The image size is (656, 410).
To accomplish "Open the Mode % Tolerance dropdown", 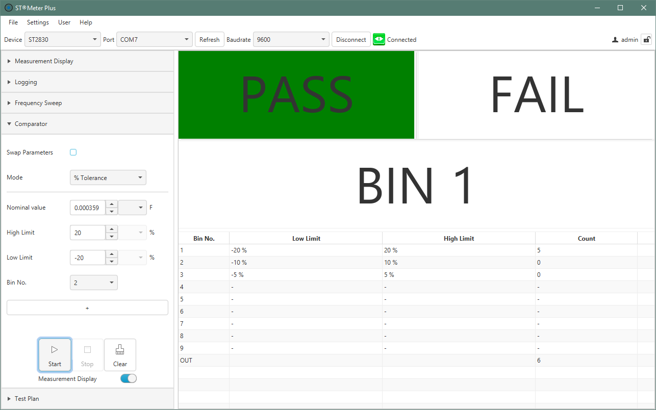I will click(108, 177).
